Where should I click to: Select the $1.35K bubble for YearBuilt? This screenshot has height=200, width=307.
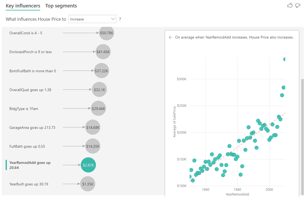tap(88, 184)
